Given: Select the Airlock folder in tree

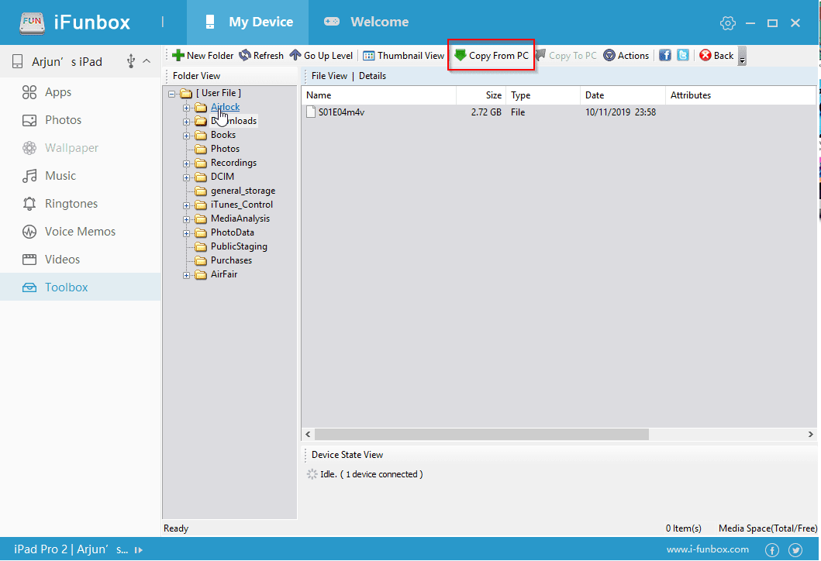Looking at the screenshot, I should [x=225, y=107].
